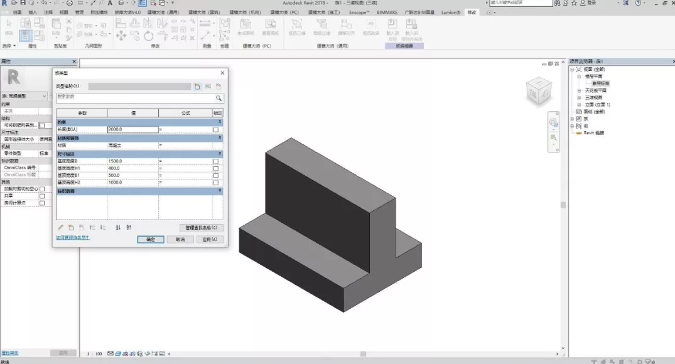
Task: Click the Revit application R logo button
Action: pos(4,3)
